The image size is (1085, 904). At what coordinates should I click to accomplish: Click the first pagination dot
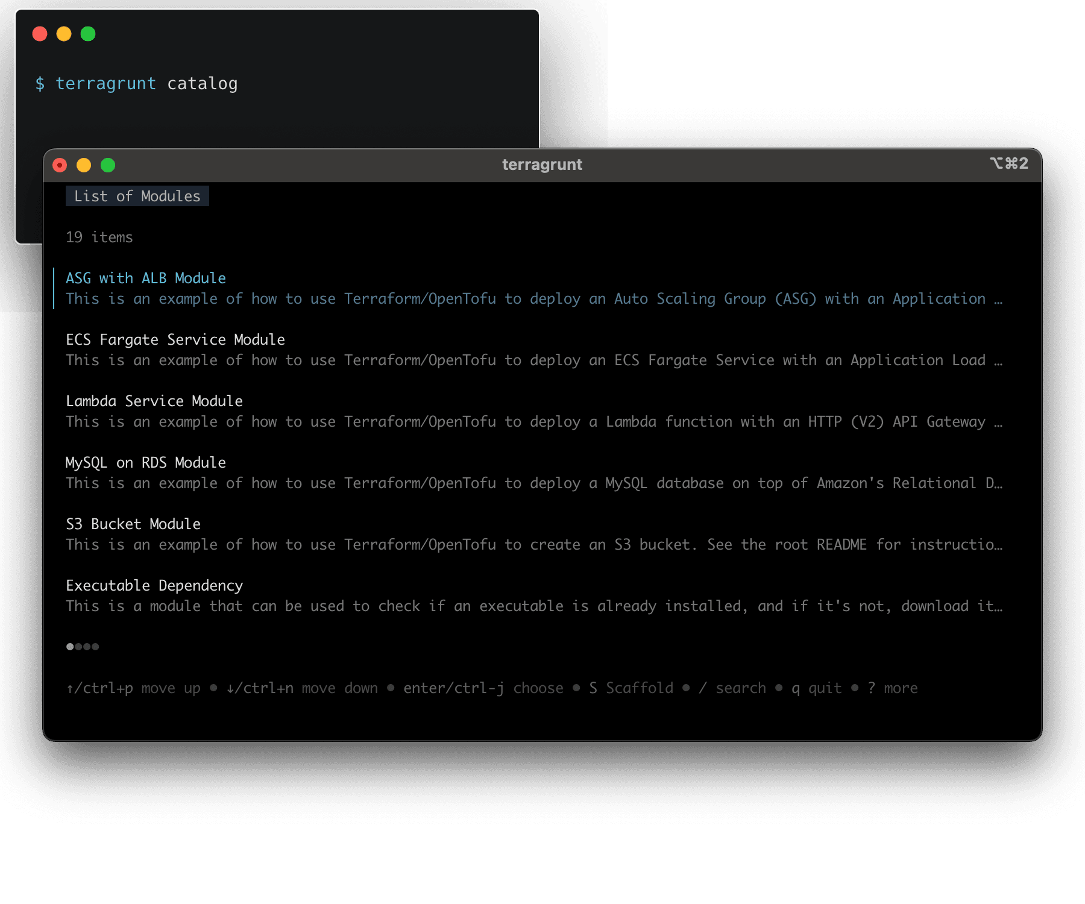click(x=70, y=647)
